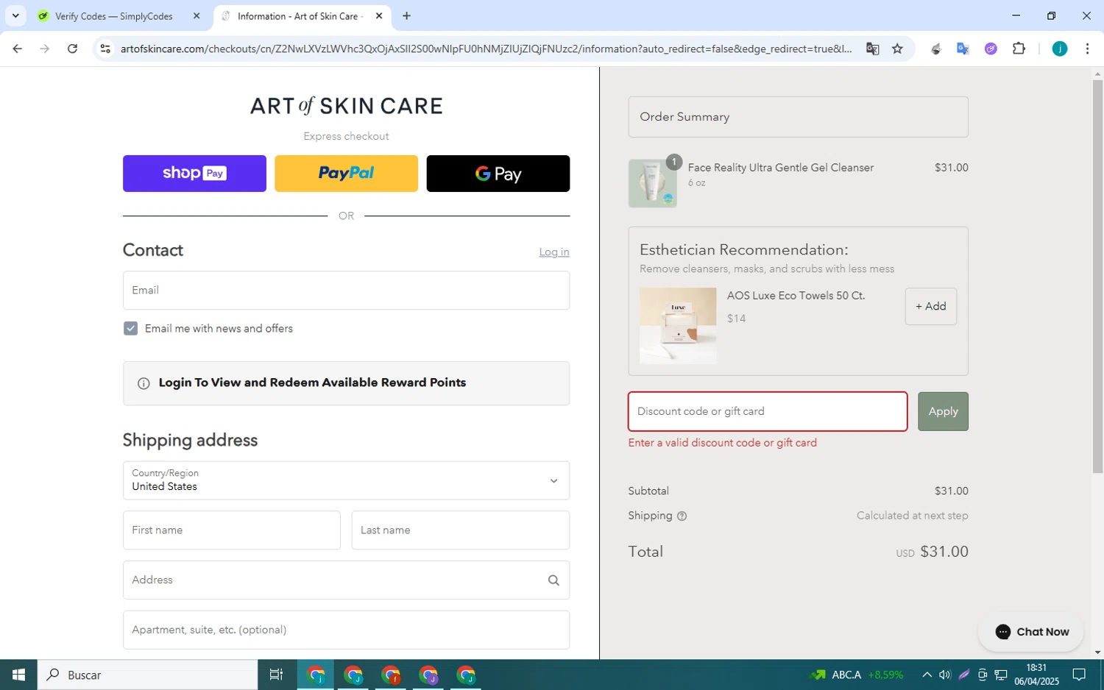The image size is (1104, 690).
Task: Bookmark this page with the star icon
Action: pyautogui.click(x=897, y=49)
